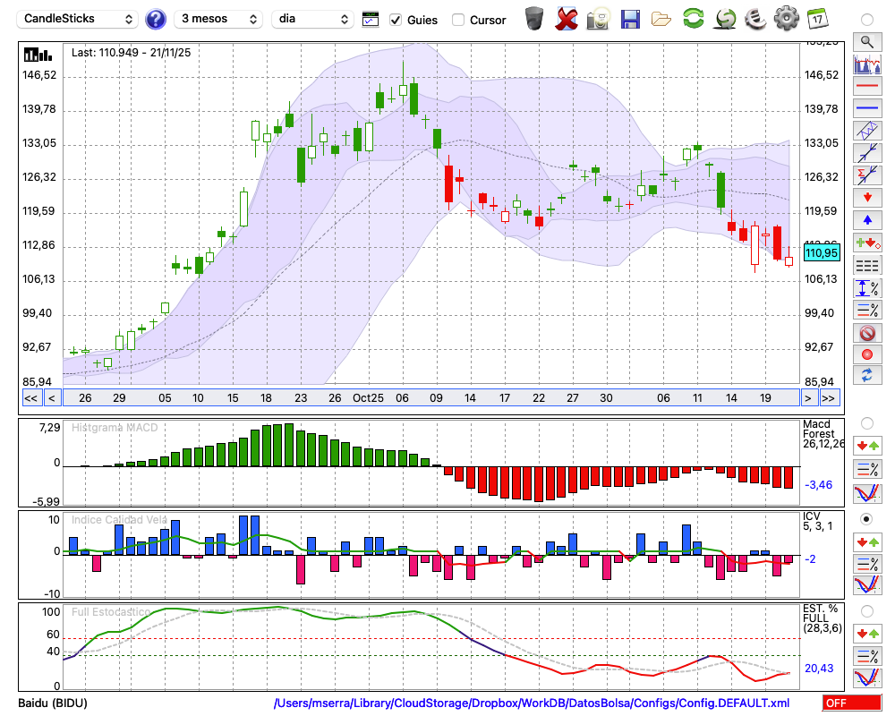Uncheck the Guies checkbox
The width and height of the screenshot is (895, 716).
click(x=396, y=20)
